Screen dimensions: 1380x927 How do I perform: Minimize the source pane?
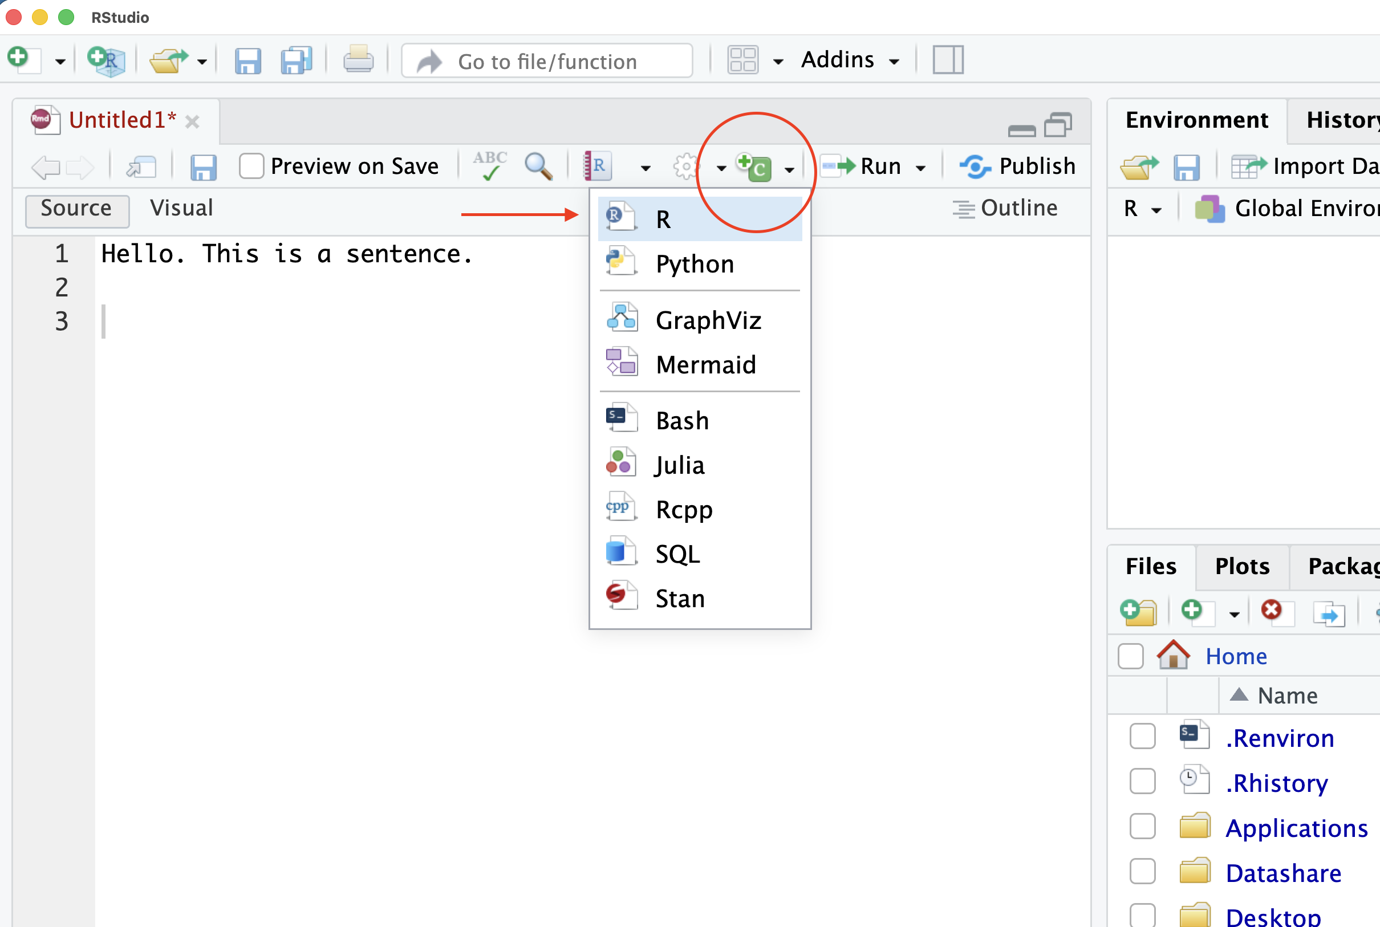(1022, 131)
